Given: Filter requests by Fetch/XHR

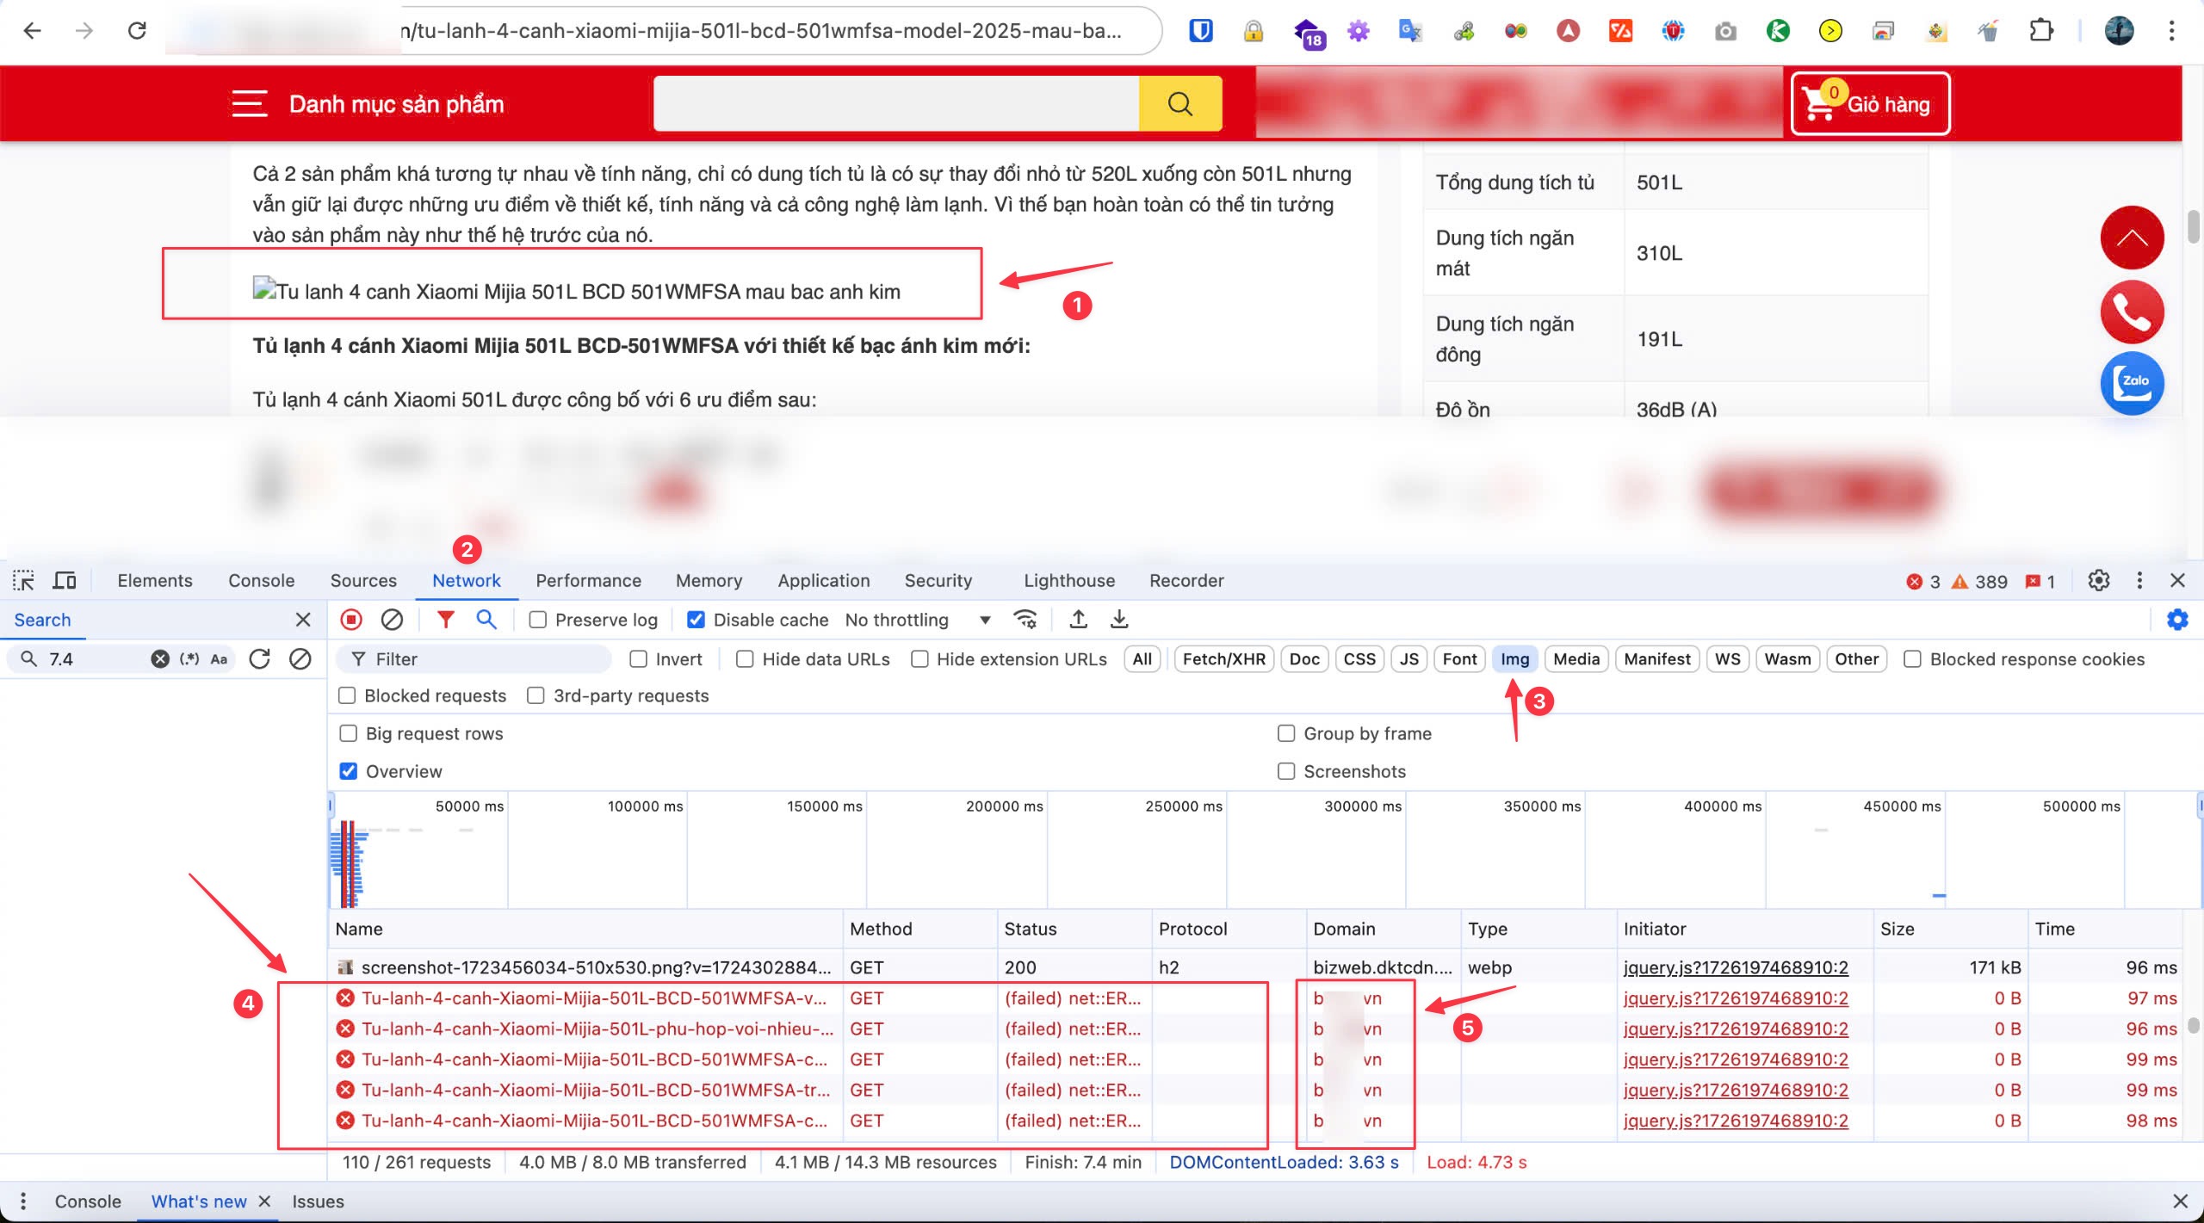Looking at the screenshot, I should pyautogui.click(x=1224, y=659).
